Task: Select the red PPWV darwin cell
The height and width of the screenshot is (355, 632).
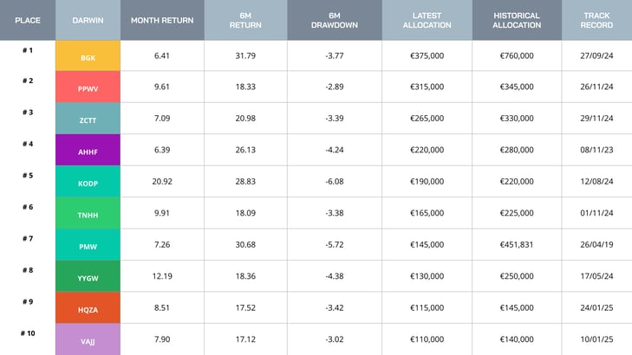Action: [88, 87]
